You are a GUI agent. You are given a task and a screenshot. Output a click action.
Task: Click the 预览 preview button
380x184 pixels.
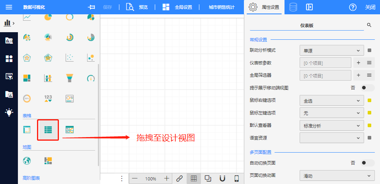point(137,7)
